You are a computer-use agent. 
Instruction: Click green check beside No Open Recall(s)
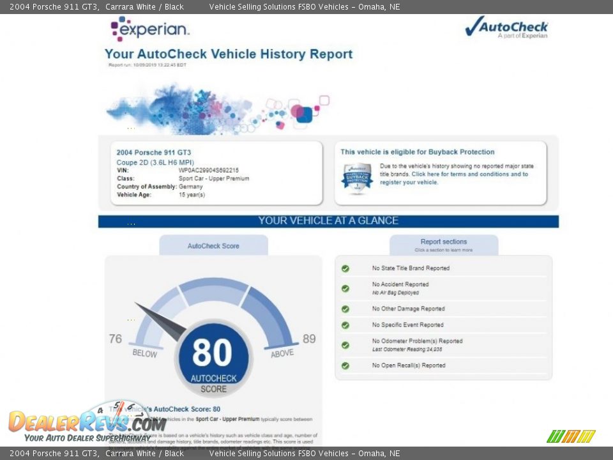pyautogui.click(x=345, y=365)
